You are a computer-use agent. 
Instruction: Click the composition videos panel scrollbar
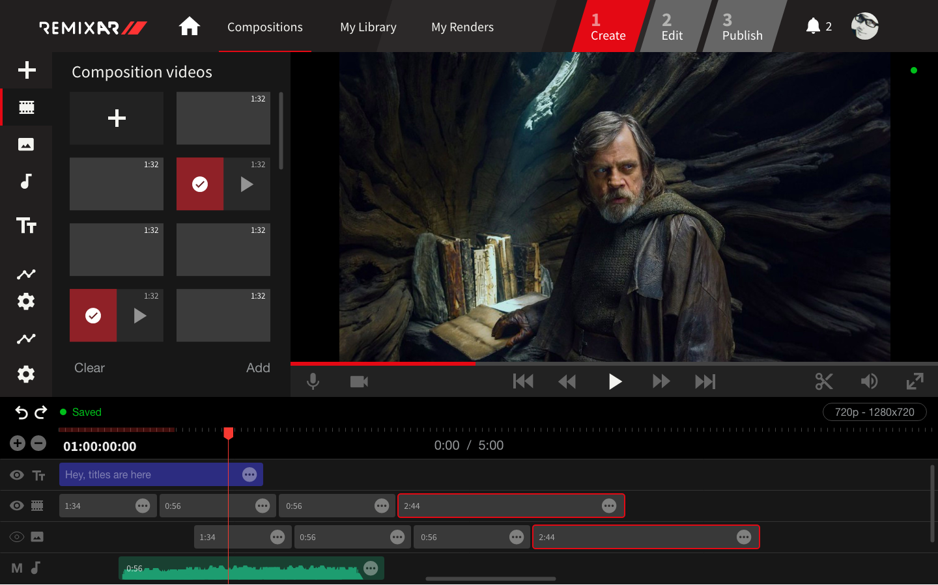point(281,130)
